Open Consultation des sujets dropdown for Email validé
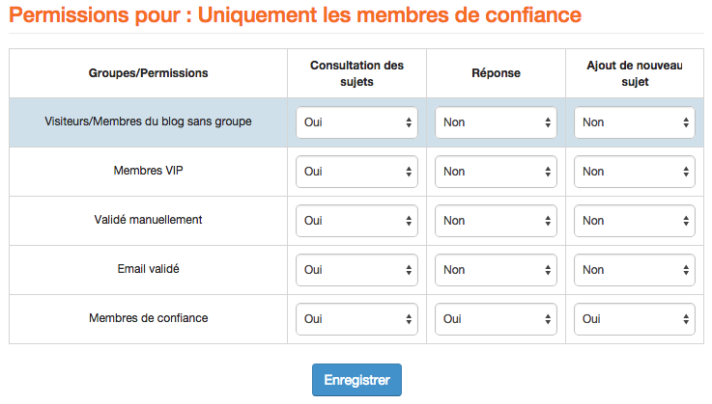The height and width of the screenshot is (404, 712). (x=356, y=270)
